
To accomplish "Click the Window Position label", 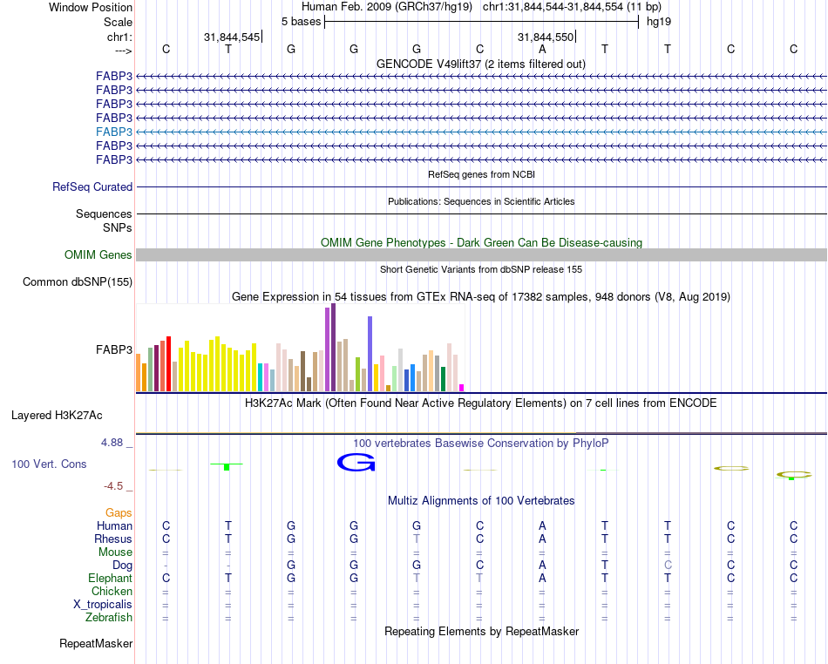I will pos(91,7).
